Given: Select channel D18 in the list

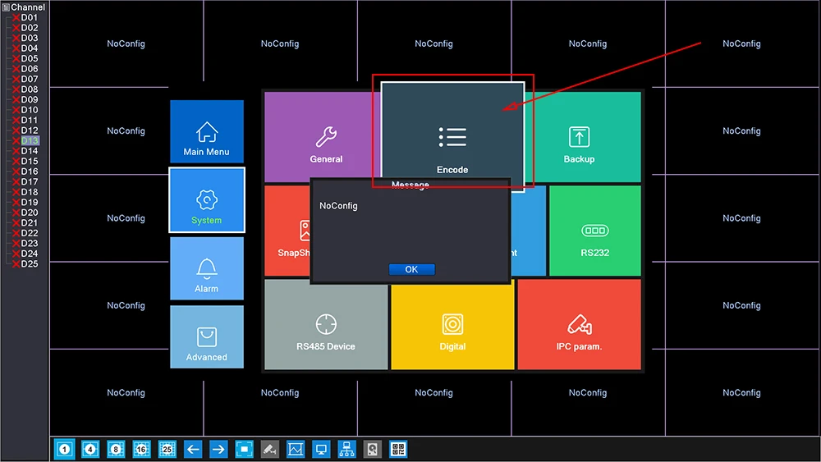Looking at the screenshot, I should (30, 192).
